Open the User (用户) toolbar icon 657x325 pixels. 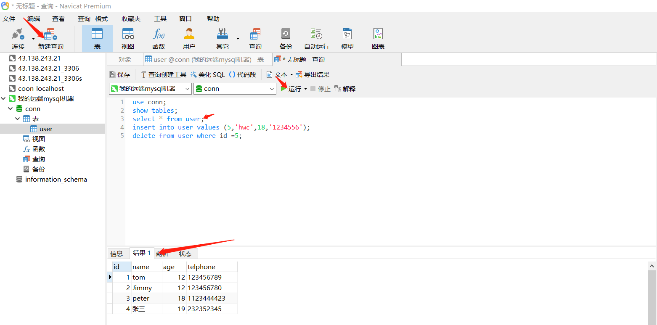(x=189, y=39)
